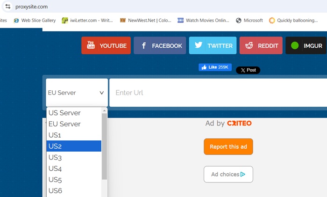Click the Watch Movies film favicon
This screenshot has width=327, height=197.
(180, 20)
